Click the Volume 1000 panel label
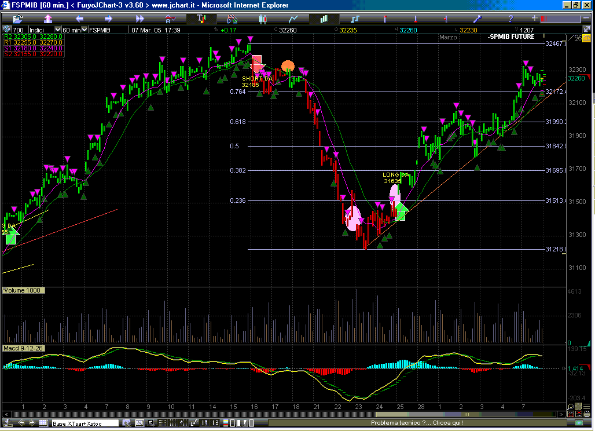The width and height of the screenshot is (595, 431). point(23,290)
